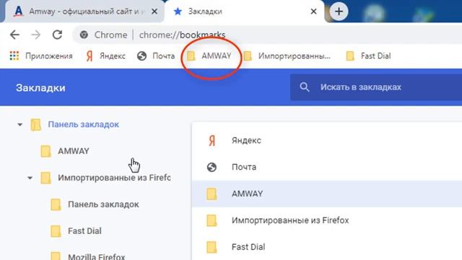Reload the page with the refresh icon
The image size is (462, 260).
point(57,35)
